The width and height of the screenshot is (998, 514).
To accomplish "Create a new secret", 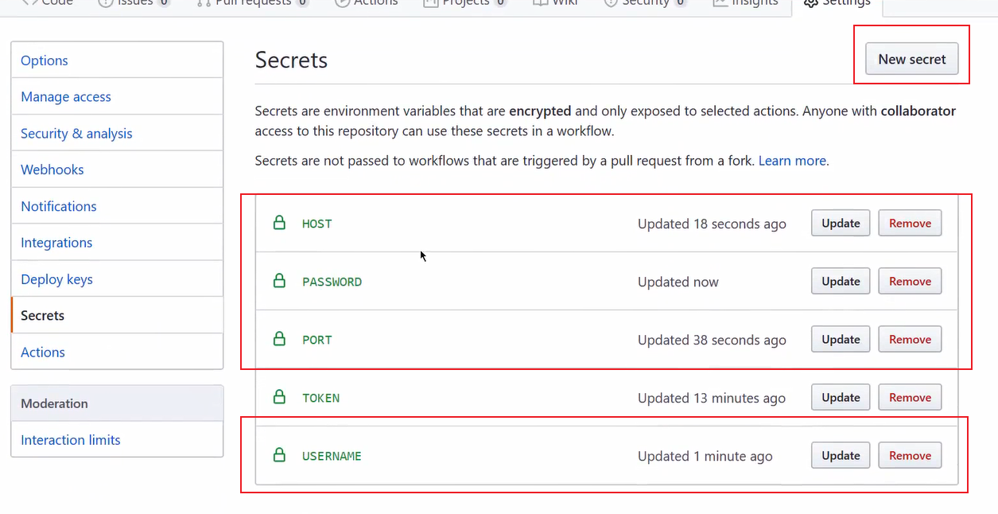I will [x=911, y=59].
